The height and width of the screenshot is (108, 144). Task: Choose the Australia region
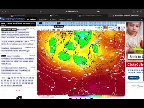(x=25, y=61)
